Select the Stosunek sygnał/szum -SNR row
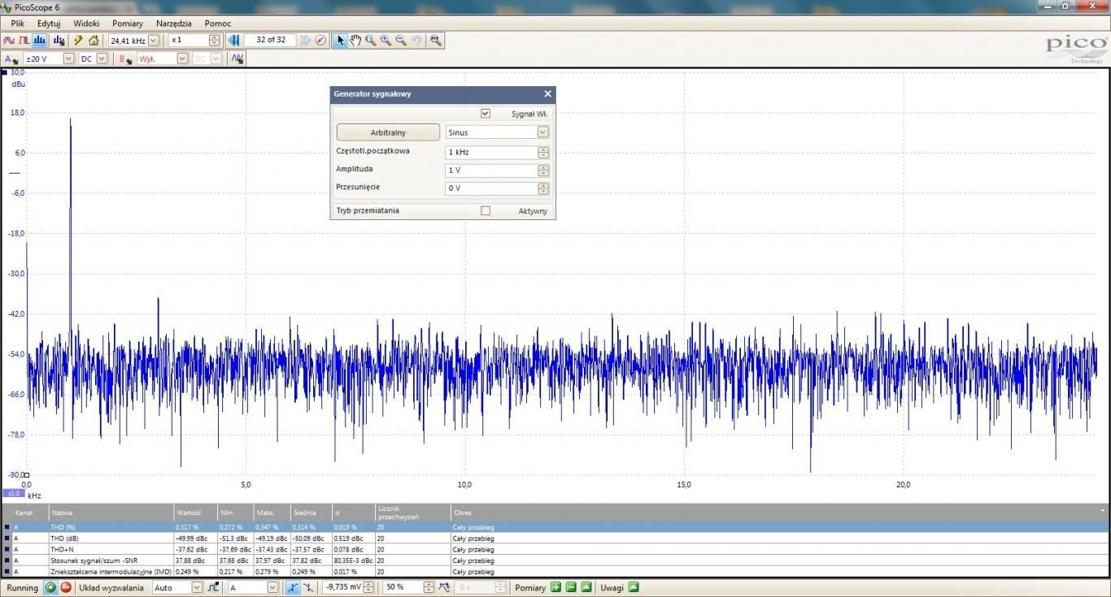 tap(555, 560)
